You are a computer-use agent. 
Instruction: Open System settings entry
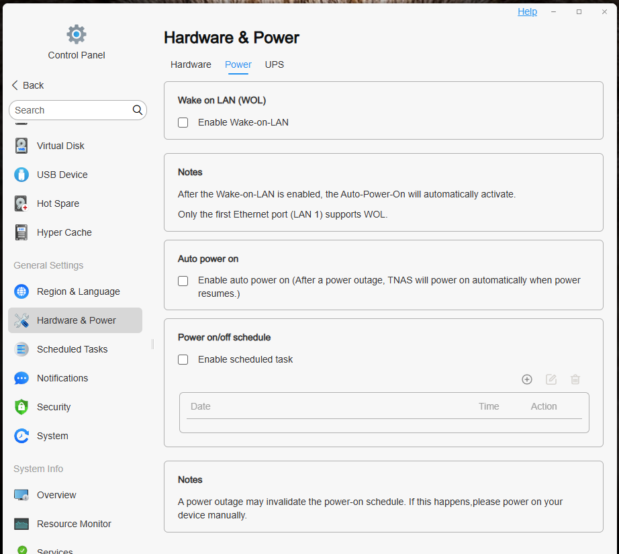coord(75,436)
